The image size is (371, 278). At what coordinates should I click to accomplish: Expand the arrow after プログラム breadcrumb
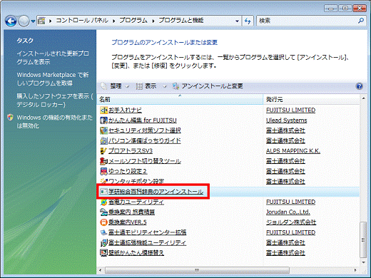[x=153, y=21]
